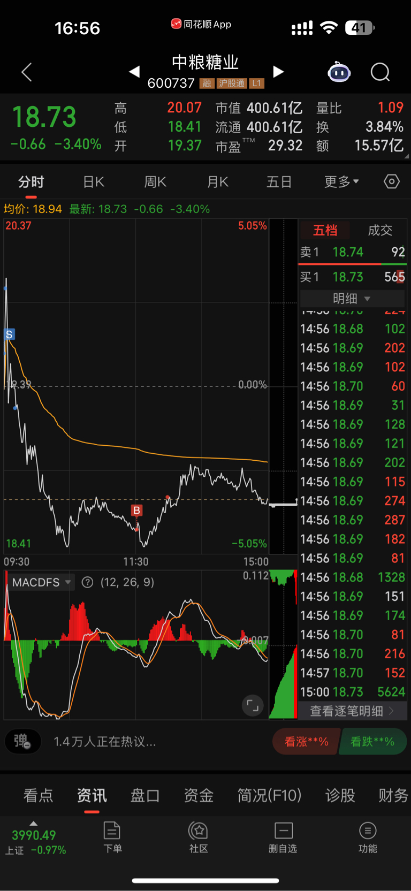Open the 更多 chart period dropdown
411x891 pixels.
click(x=341, y=182)
